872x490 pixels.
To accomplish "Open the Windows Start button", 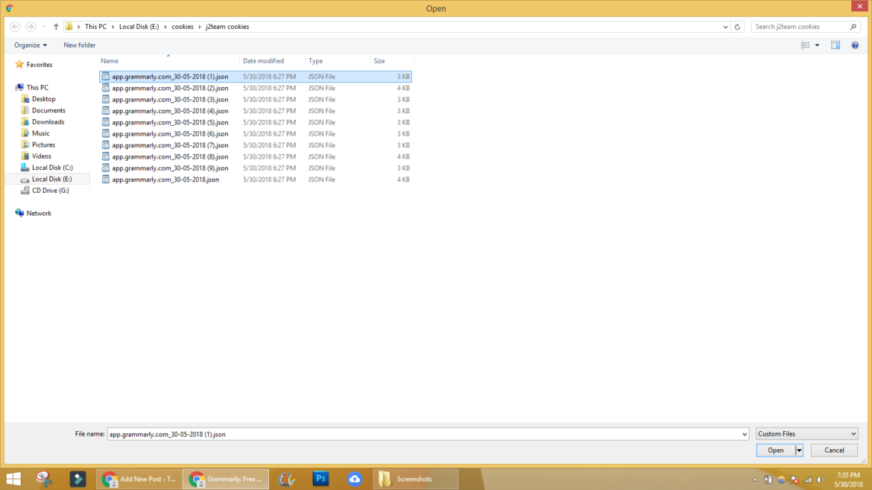I will (x=13, y=479).
